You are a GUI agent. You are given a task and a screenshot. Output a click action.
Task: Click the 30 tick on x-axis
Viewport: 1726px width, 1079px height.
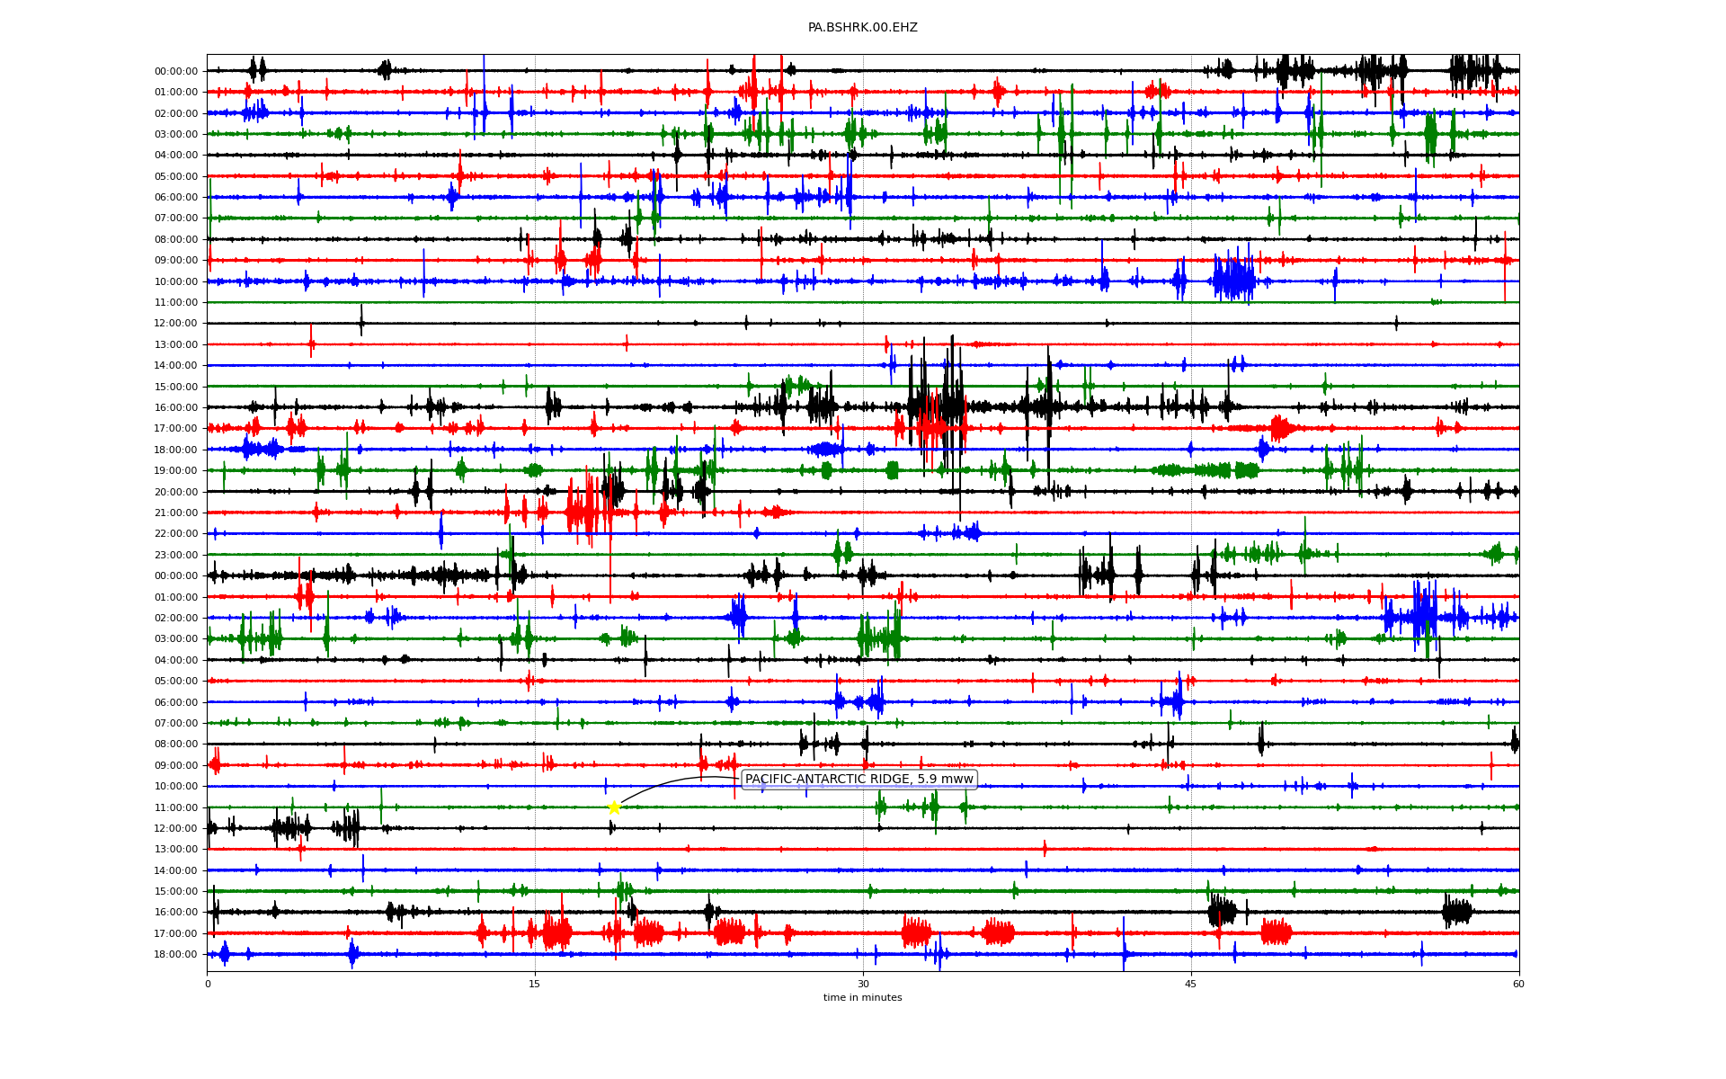click(x=863, y=984)
